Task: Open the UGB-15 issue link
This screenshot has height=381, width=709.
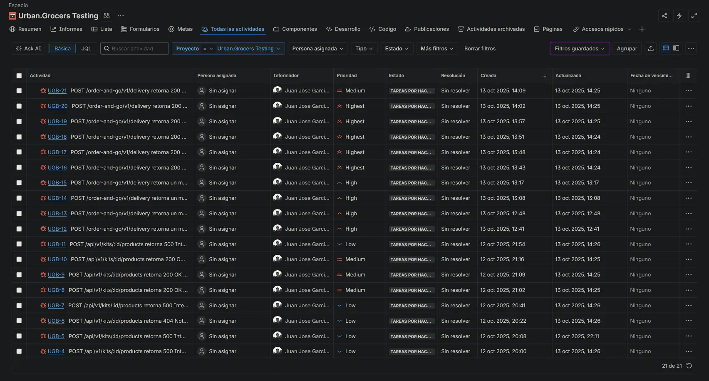Action: tap(57, 183)
